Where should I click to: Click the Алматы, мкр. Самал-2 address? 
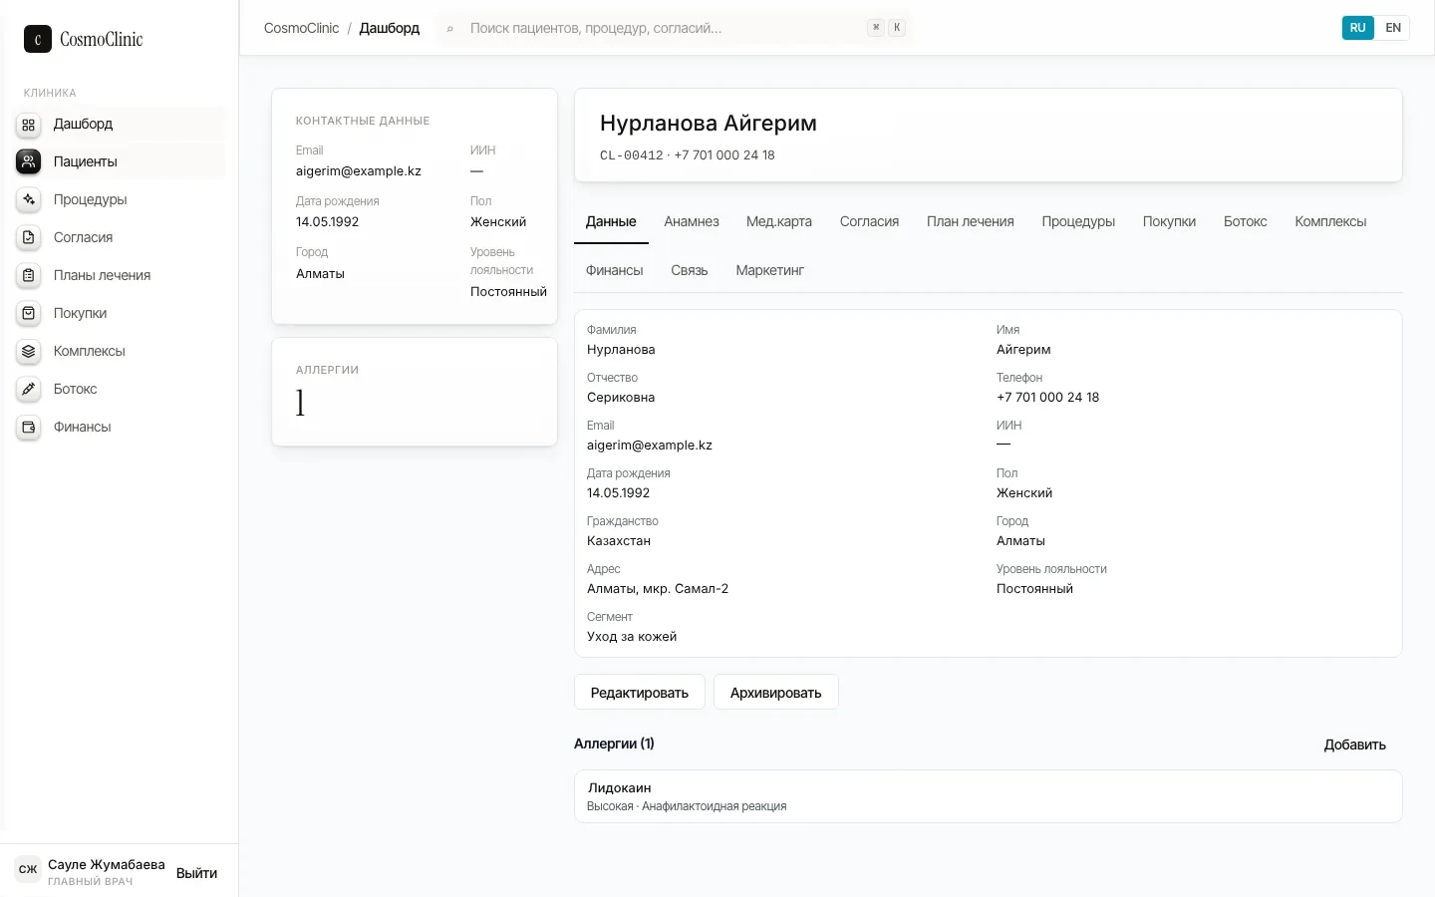click(658, 588)
